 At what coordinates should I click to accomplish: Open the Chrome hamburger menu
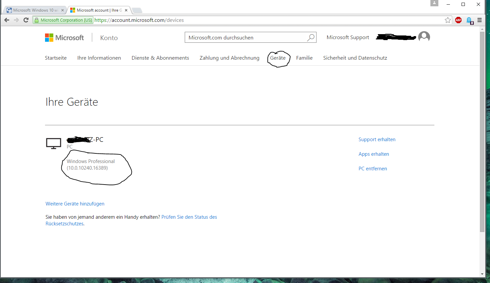coord(479,20)
